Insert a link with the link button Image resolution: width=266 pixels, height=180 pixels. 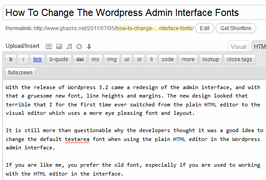tap(38, 59)
